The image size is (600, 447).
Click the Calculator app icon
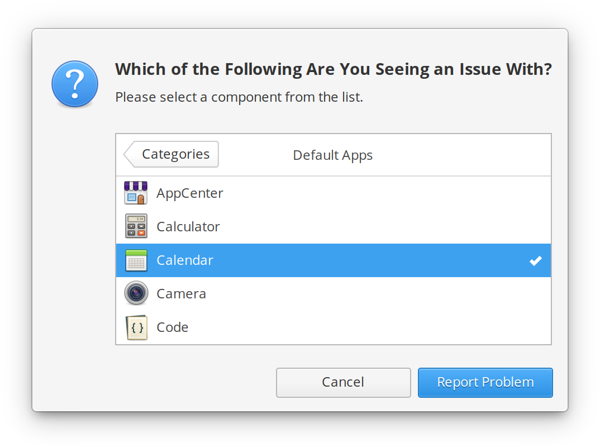(136, 227)
